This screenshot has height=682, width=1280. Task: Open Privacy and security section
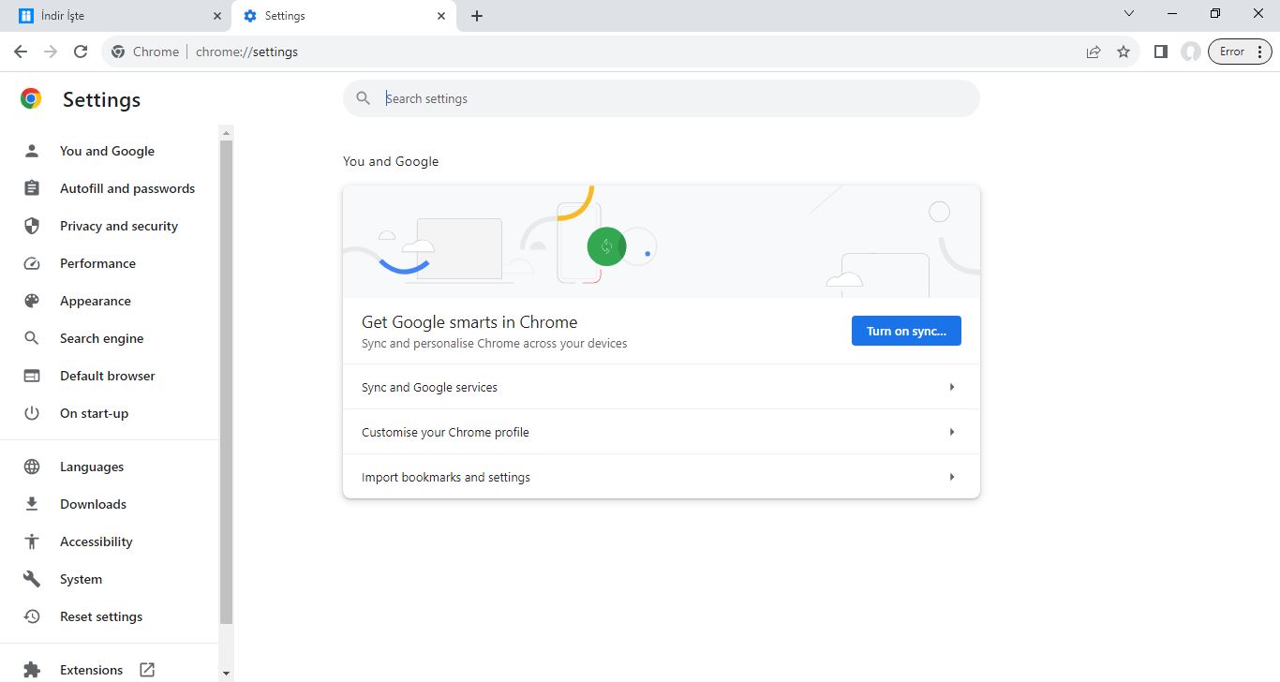coord(119,226)
